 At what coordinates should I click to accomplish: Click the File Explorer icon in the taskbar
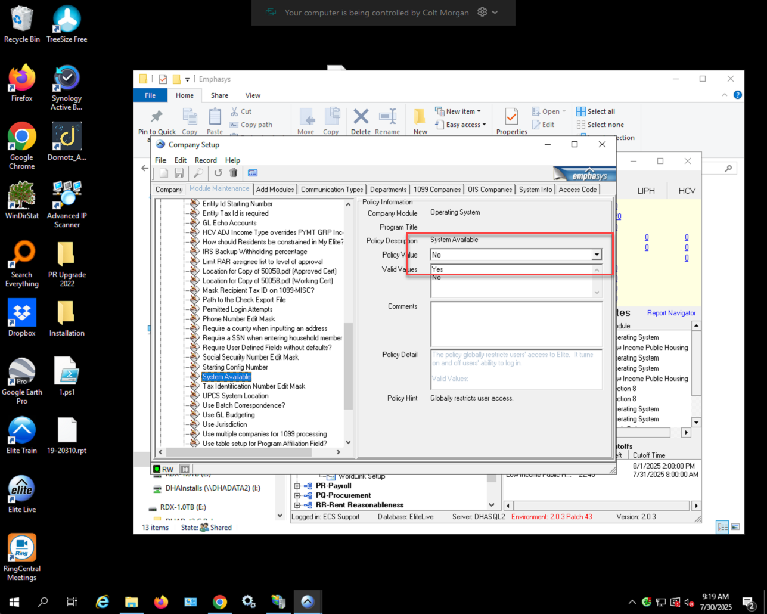click(132, 602)
